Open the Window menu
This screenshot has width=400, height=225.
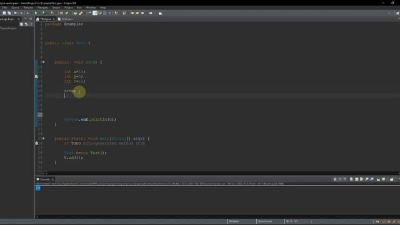(x=91, y=7)
